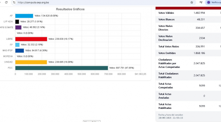The width and height of the screenshot is (221, 122).
Task: Open the media control playlist icon
Action: click(x=201, y=2)
